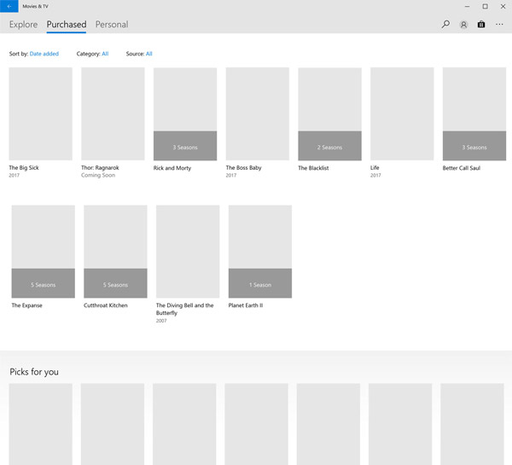The height and width of the screenshot is (465, 512).
Task: Close the Movies & TV window
Action: (x=503, y=6)
